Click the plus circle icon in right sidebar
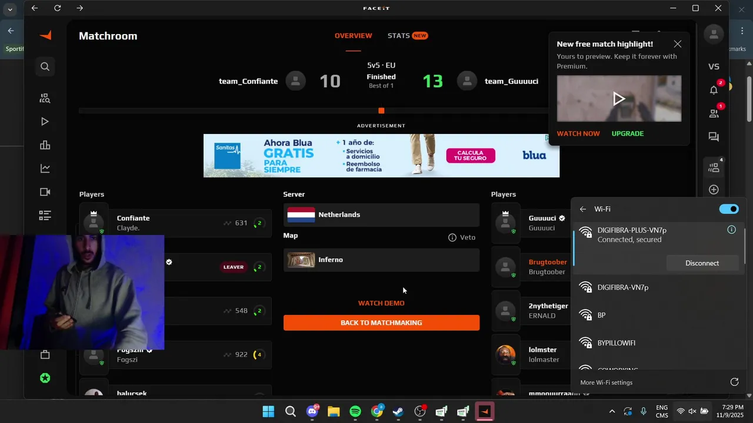The image size is (753, 423). (714, 190)
